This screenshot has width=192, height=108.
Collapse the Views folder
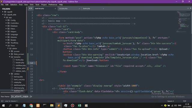[x=6, y=46]
